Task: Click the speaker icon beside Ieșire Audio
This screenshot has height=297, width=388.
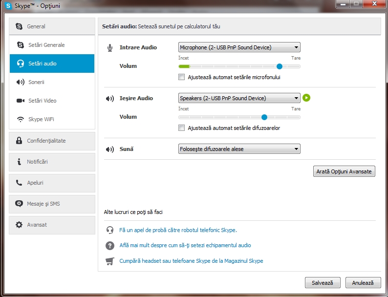Action: 110,98
